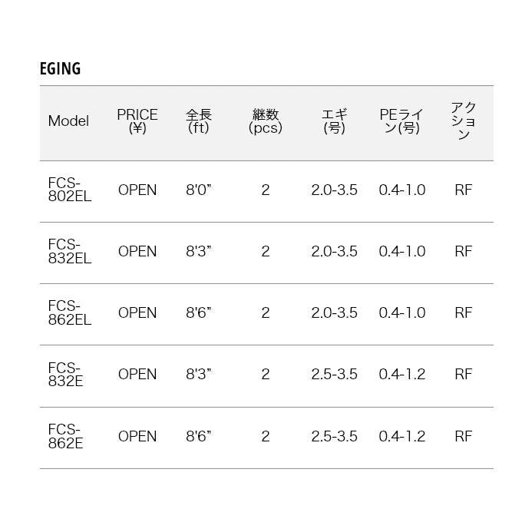522x522 pixels.
Task: Click the PRICE (¥) column header
Action: [x=137, y=121]
